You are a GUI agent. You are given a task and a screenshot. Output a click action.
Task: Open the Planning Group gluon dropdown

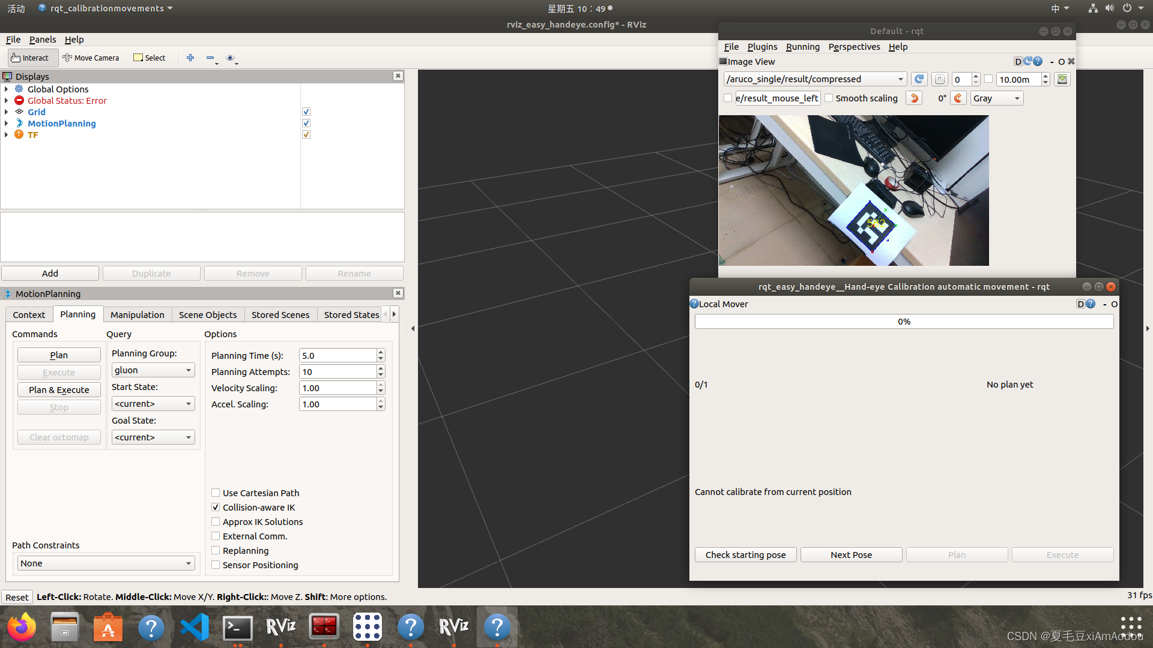(x=153, y=370)
